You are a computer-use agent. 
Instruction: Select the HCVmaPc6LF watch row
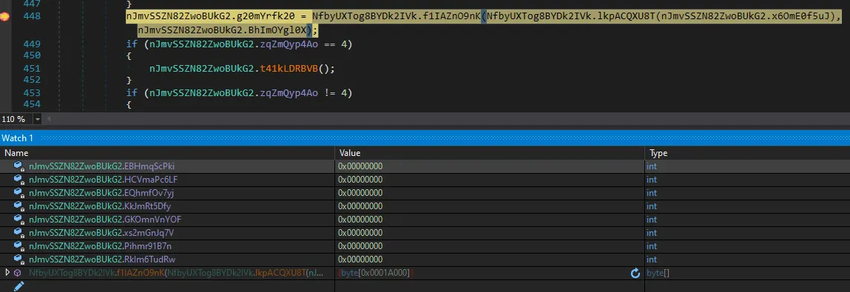(x=425, y=180)
